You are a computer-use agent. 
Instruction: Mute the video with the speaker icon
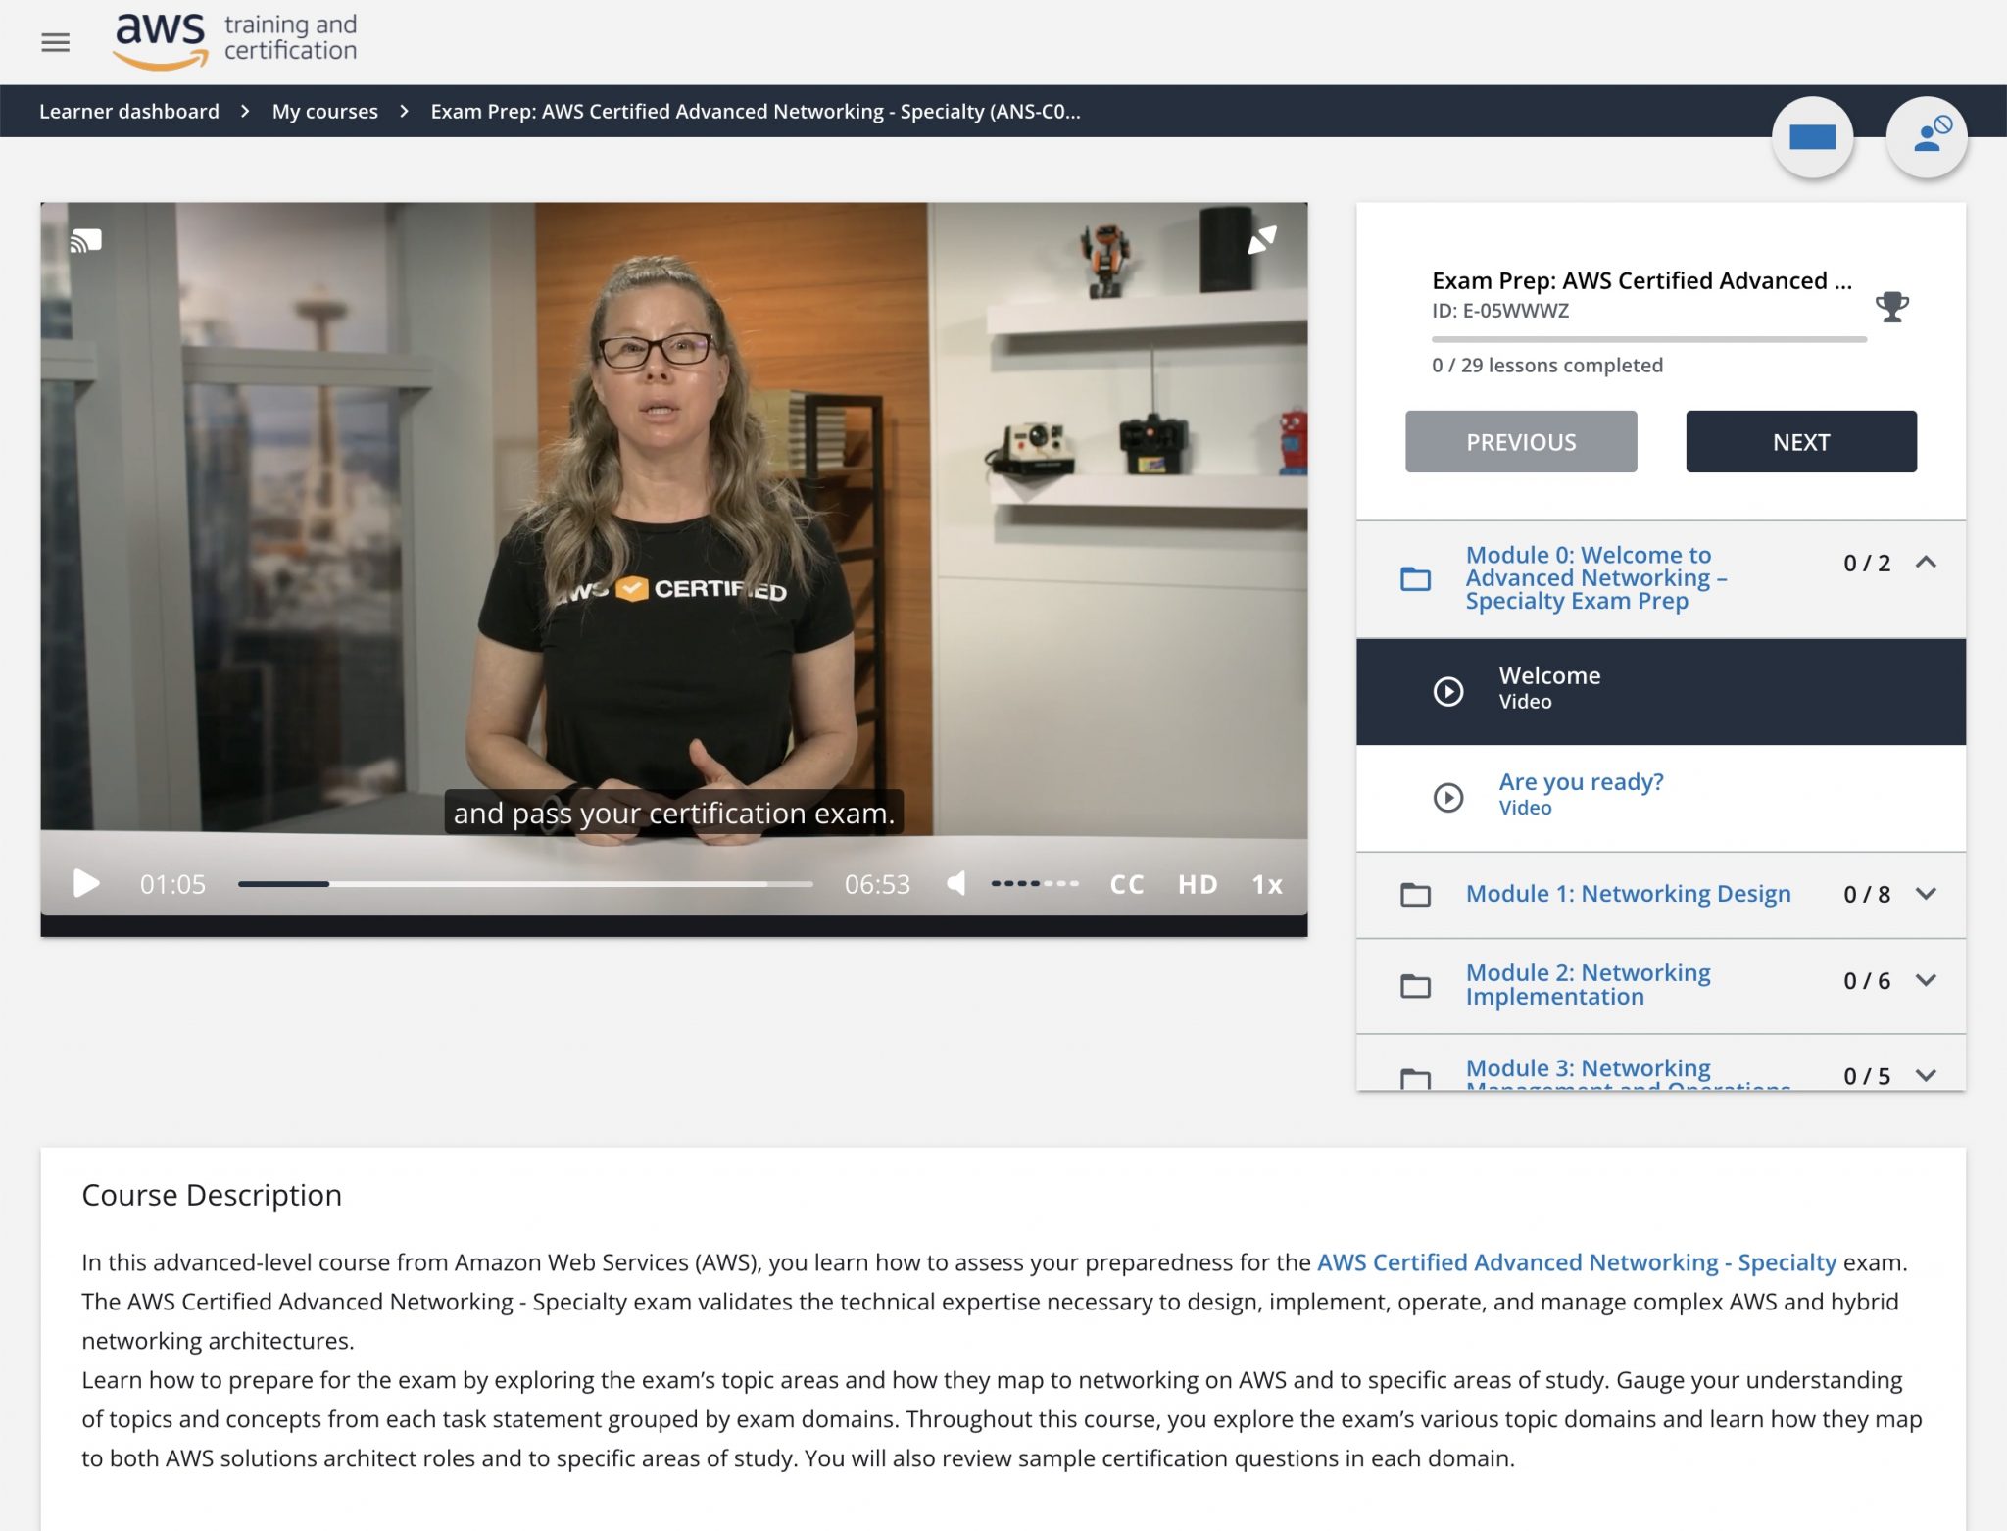956,884
